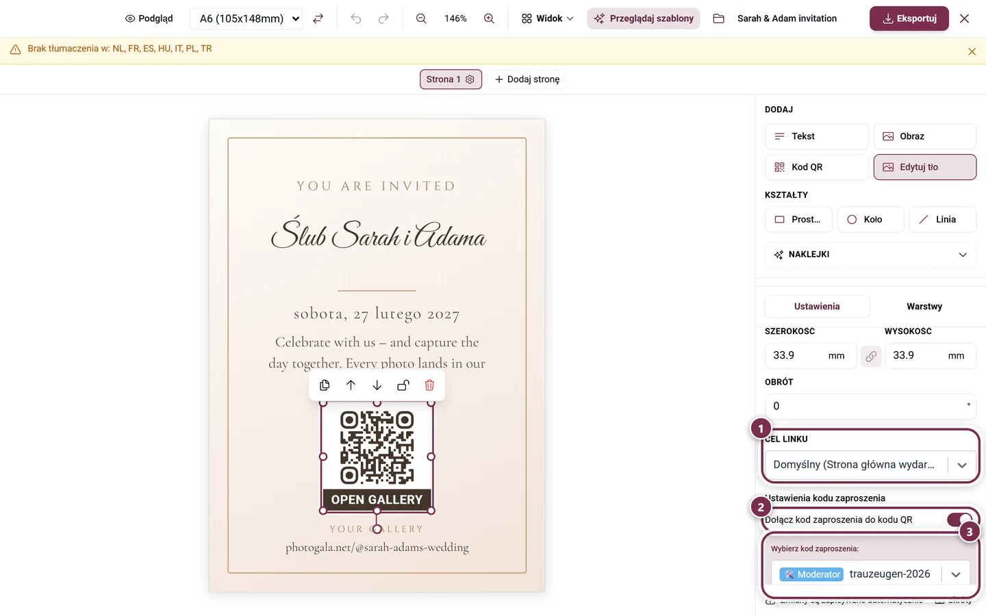The image size is (986, 616).
Task: Dismiss the missing translation warning
Action: tap(972, 51)
